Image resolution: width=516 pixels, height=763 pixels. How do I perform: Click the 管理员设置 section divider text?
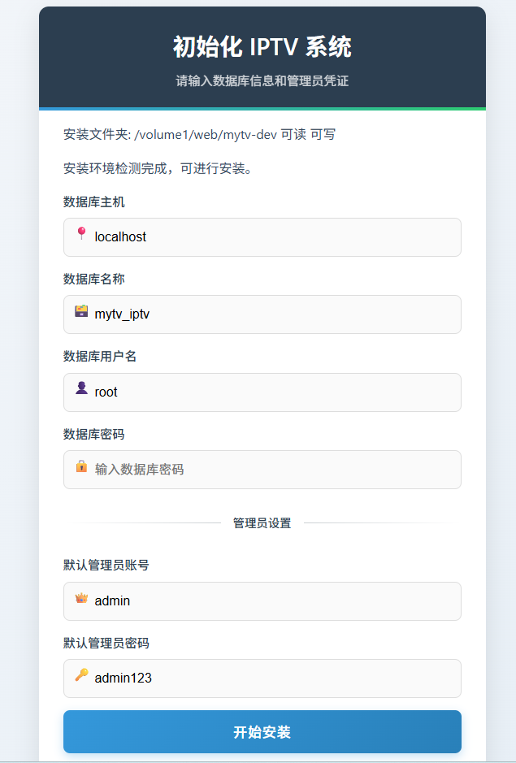[x=262, y=523]
